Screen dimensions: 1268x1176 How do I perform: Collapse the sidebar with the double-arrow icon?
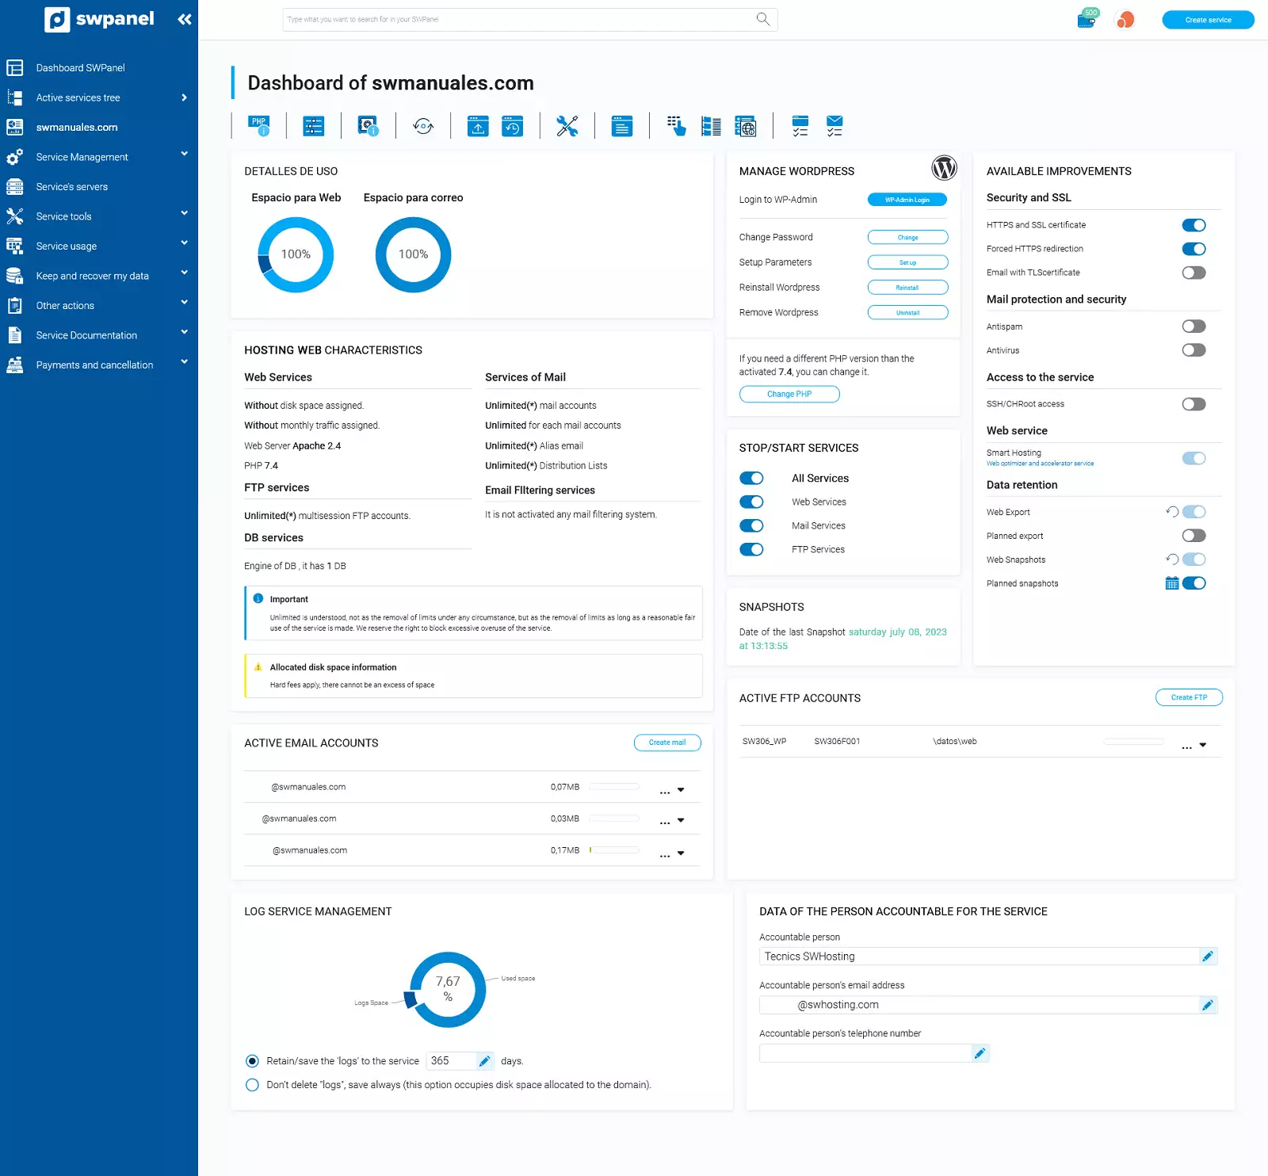coord(185,19)
